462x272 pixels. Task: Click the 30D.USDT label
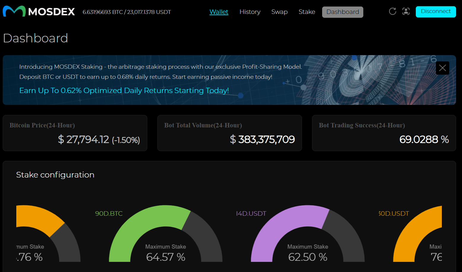(394, 214)
